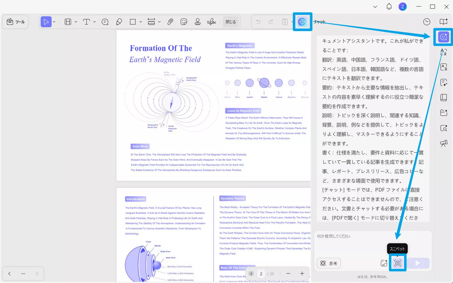Image resolution: width=453 pixels, height=283 pixels.
Task: Open the selection tool dropdown arrow
Action: pos(54,22)
